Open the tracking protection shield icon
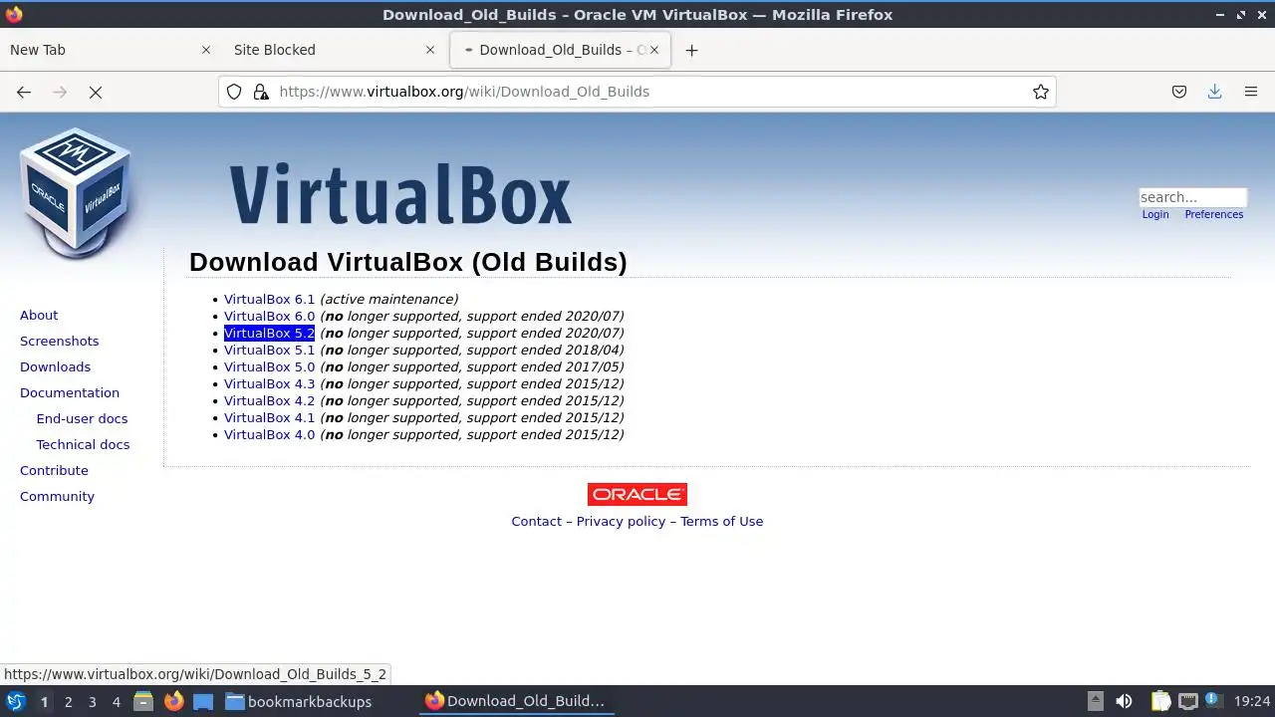 pos(234,92)
